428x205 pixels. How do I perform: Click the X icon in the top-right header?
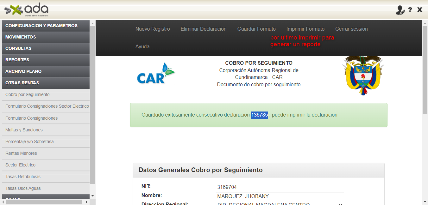click(420, 10)
